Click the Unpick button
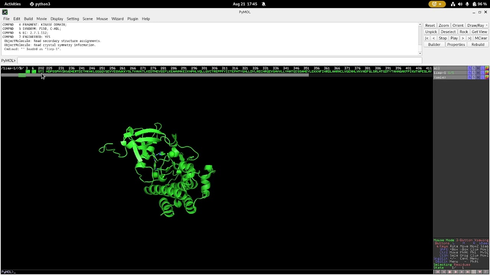The image size is (490, 275). (x=431, y=32)
